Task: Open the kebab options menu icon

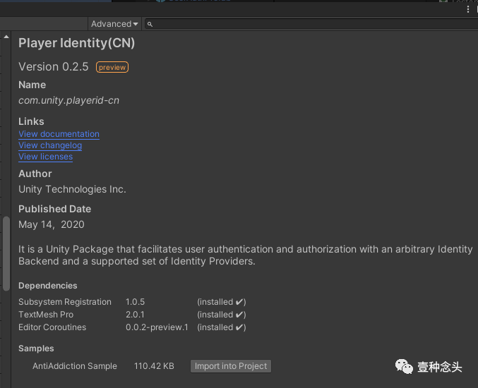Action: coord(468,9)
